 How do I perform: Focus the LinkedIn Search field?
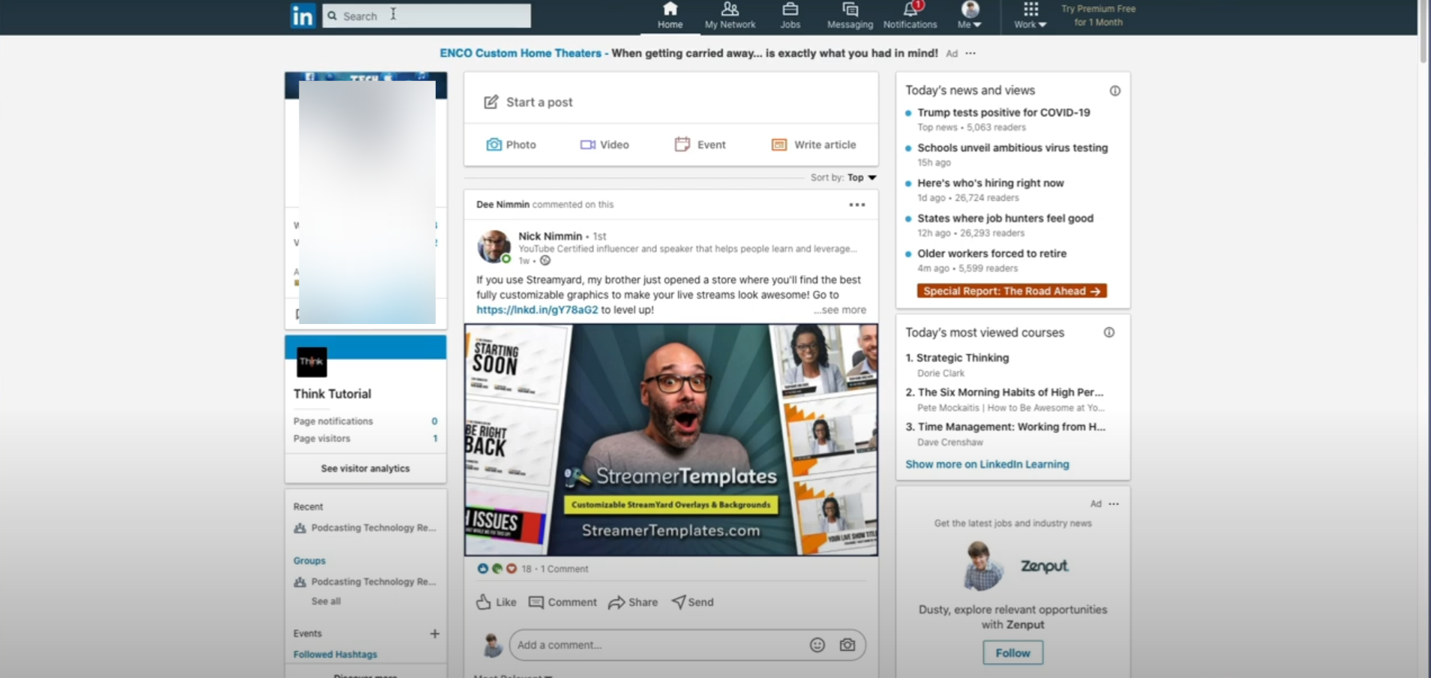pyautogui.click(x=427, y=16)
